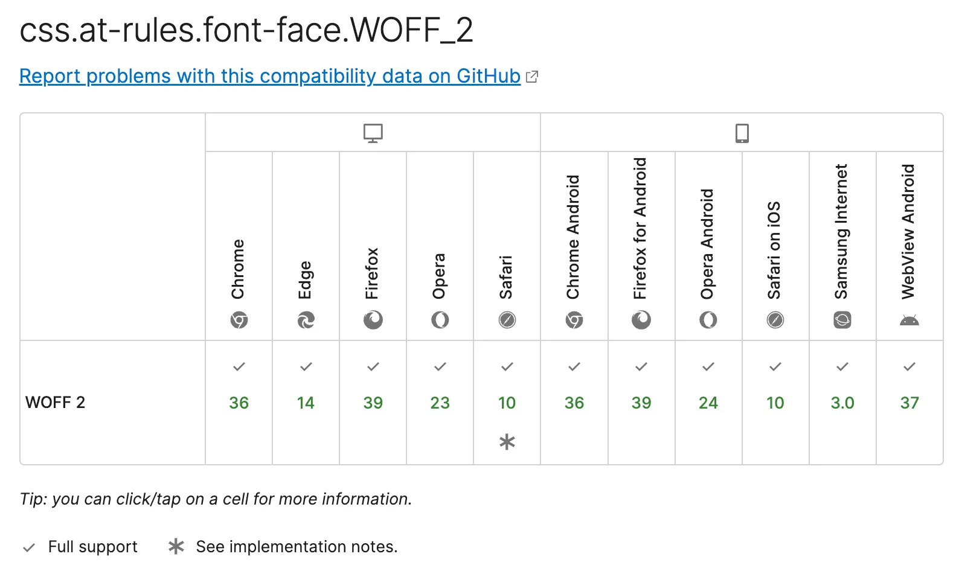Click the asterisk under Safari version 10
The height and width of the screenshot is (577, 959).
[x=507, y=442]
